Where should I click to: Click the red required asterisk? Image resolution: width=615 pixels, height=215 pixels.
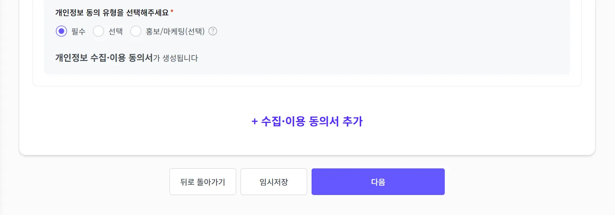pos(172,12)
